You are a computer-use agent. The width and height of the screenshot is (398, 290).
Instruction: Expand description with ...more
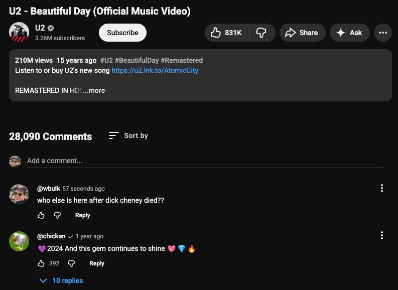(94, 90)
